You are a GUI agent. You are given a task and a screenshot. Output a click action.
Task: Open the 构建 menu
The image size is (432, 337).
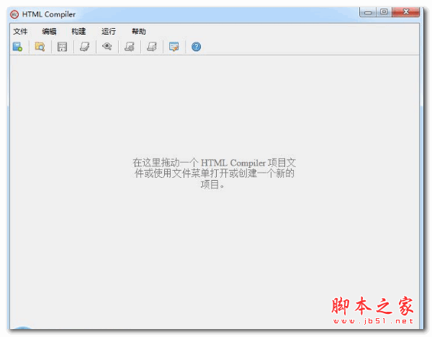(78, 32)
